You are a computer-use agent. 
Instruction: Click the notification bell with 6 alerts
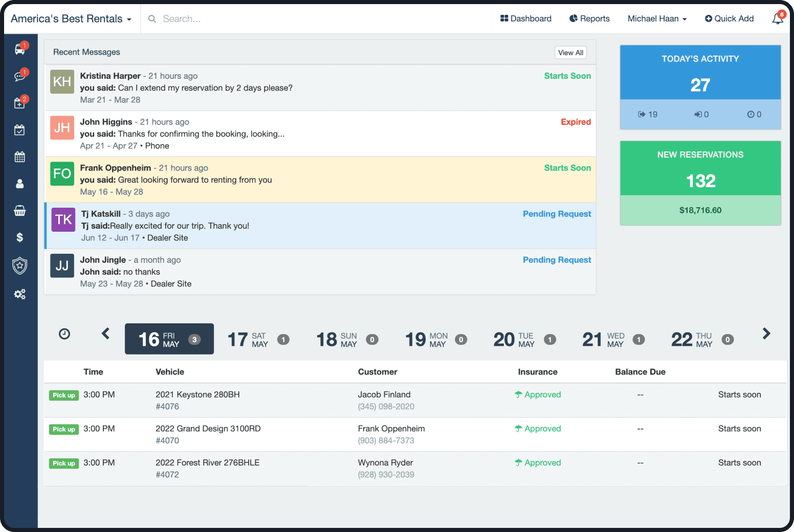(x=777, y=18)
